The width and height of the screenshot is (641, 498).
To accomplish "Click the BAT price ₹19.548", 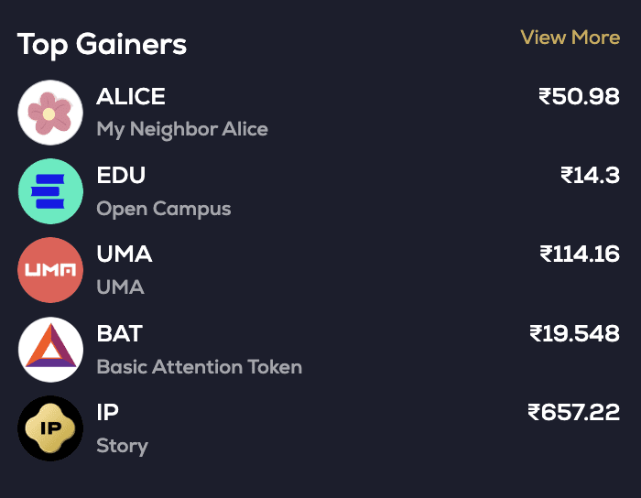I will coord(574,333).
